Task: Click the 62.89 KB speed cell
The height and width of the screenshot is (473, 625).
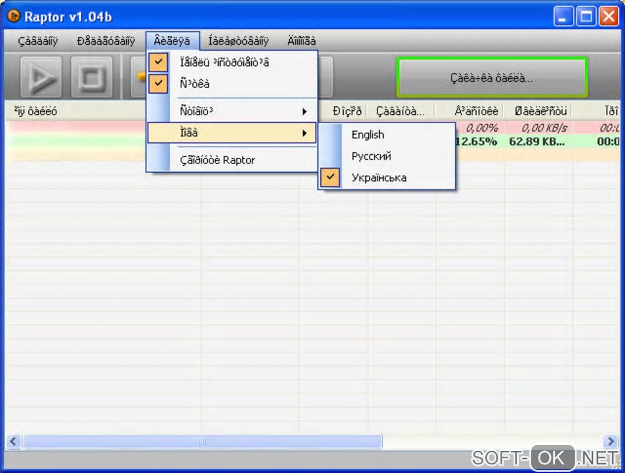Action: pyautogui.click(x=537, y=141)
